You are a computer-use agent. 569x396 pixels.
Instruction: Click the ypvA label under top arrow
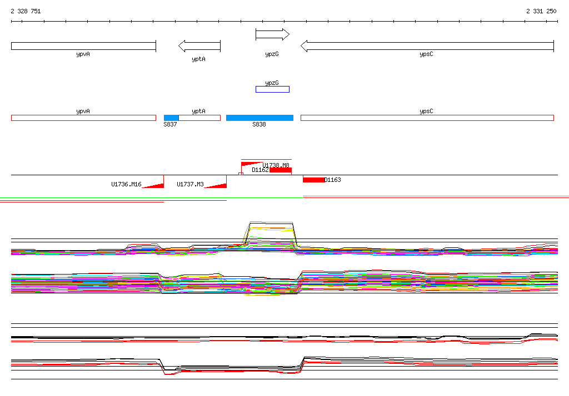83,54
